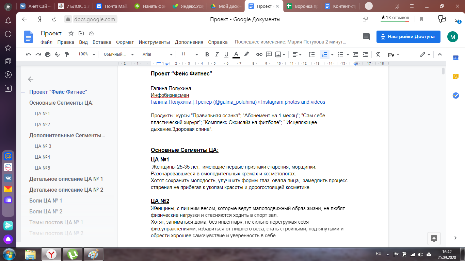Open the Последнее изменение history link
The width and height of the screenshot is (465, 261).
(290, 42)
